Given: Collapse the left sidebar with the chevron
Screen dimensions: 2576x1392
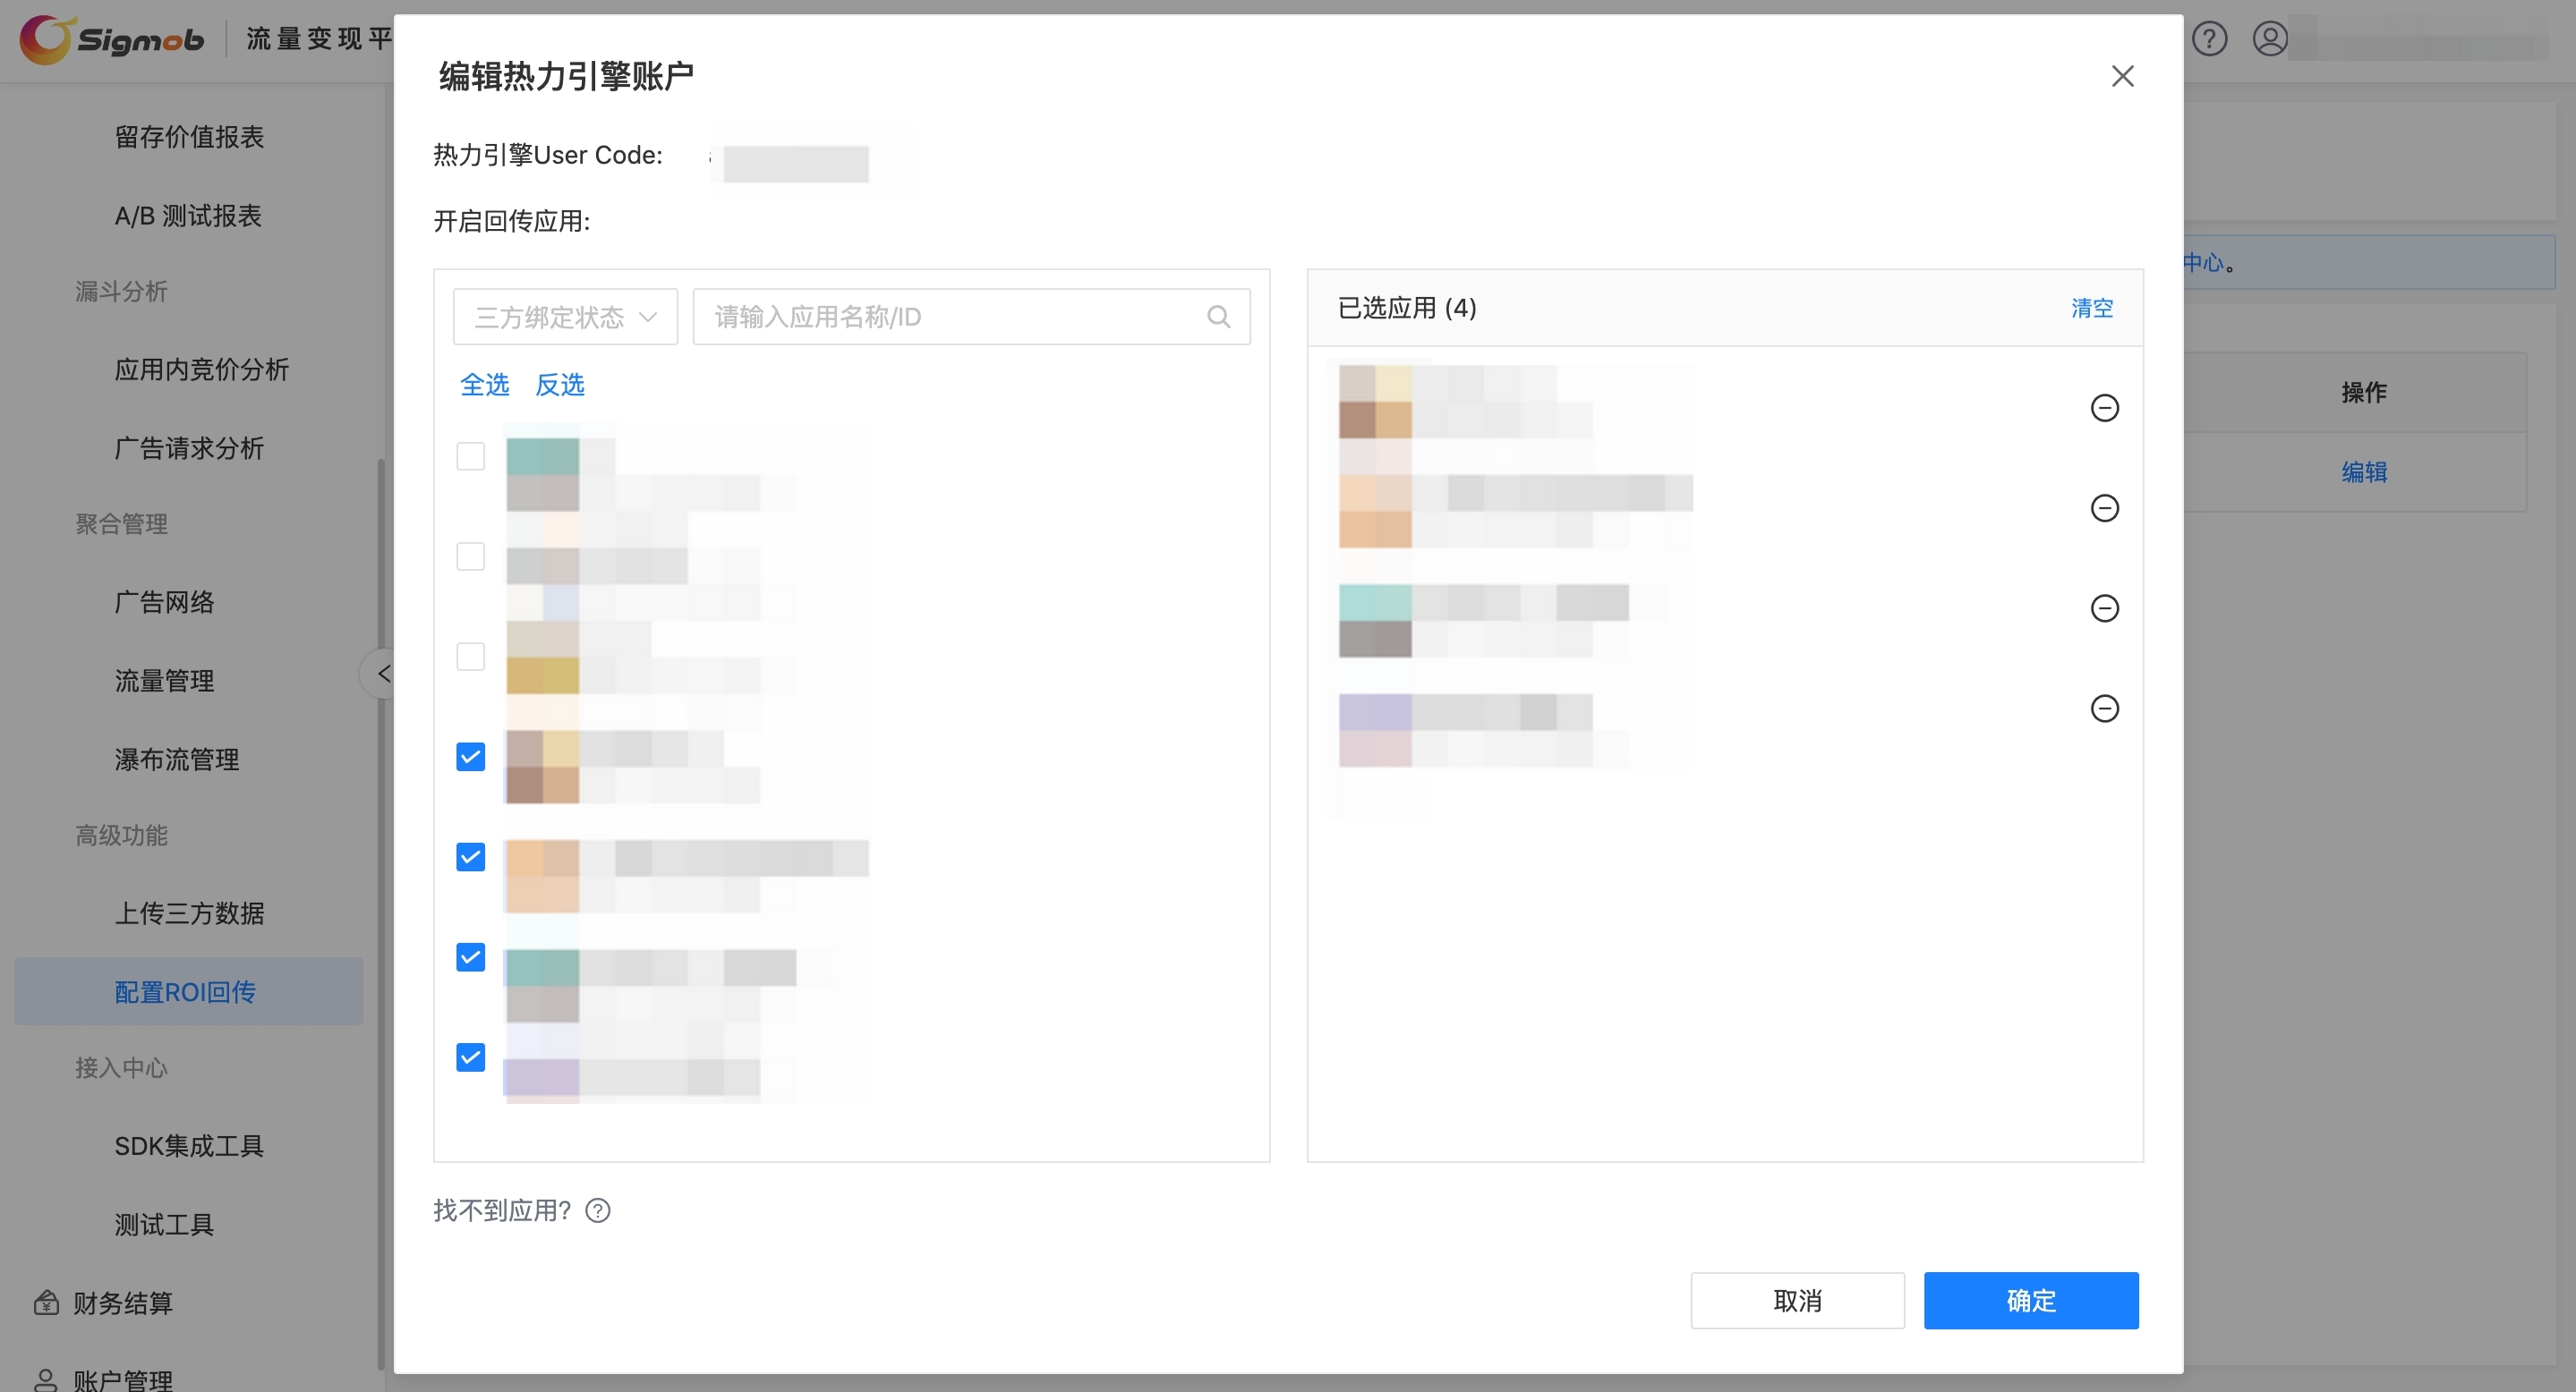Looking at the screenshot, I should tap(381, 673).
